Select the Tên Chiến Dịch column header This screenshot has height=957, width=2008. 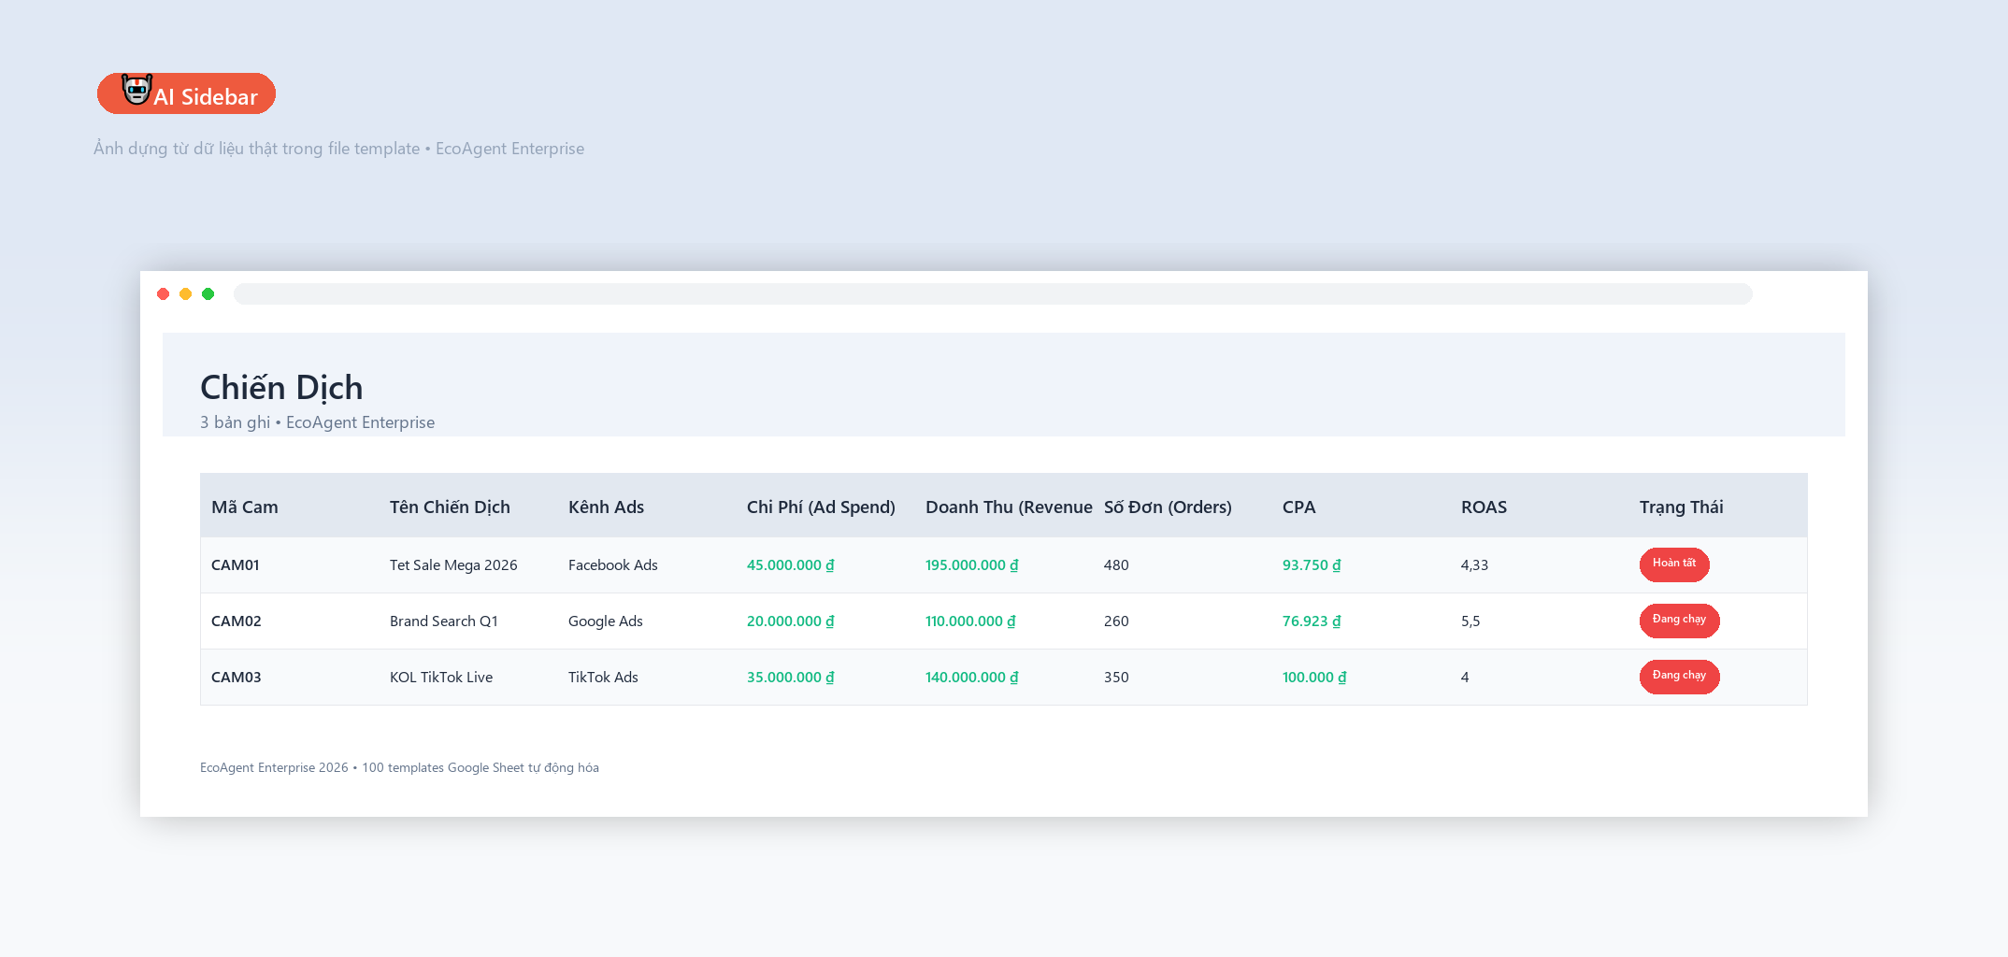coord(450,507)
